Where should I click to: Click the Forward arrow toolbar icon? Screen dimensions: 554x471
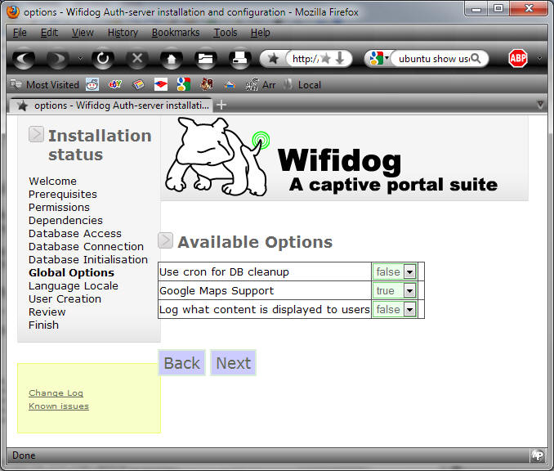coord(58,59)
